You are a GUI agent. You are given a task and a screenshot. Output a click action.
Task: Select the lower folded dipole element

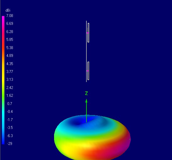[x=88, y=71]
